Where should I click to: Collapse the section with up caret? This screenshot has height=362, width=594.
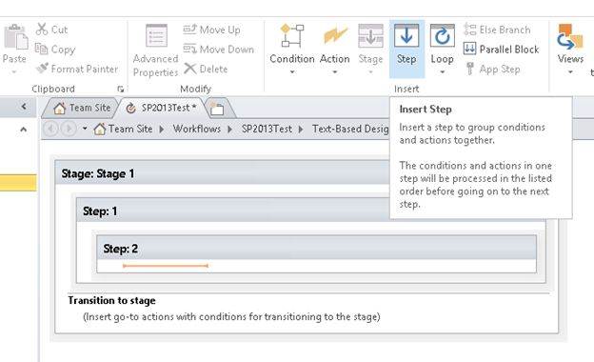[24, 130]
